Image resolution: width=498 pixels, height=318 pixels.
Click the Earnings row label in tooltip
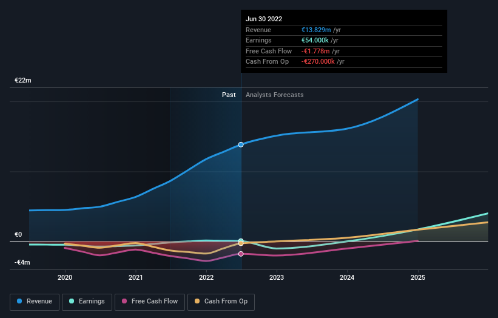pyautogui.click(x=258, y=40)
